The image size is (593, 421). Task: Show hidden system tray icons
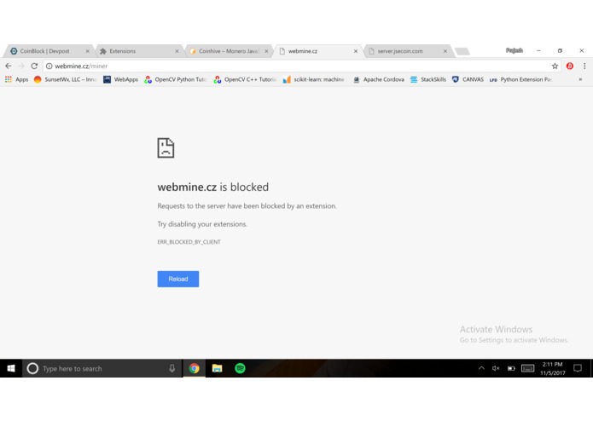[481, 368]
